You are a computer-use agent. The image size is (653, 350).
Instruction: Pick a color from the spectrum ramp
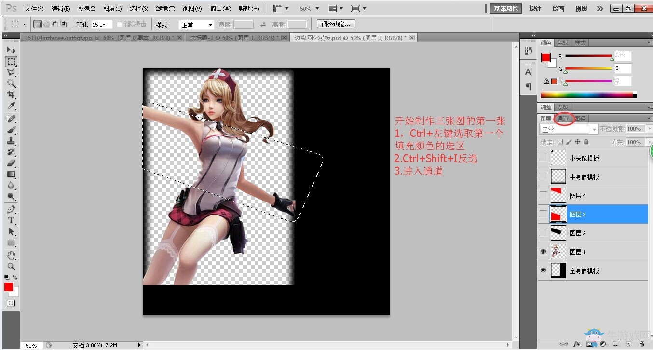[588, 94]
